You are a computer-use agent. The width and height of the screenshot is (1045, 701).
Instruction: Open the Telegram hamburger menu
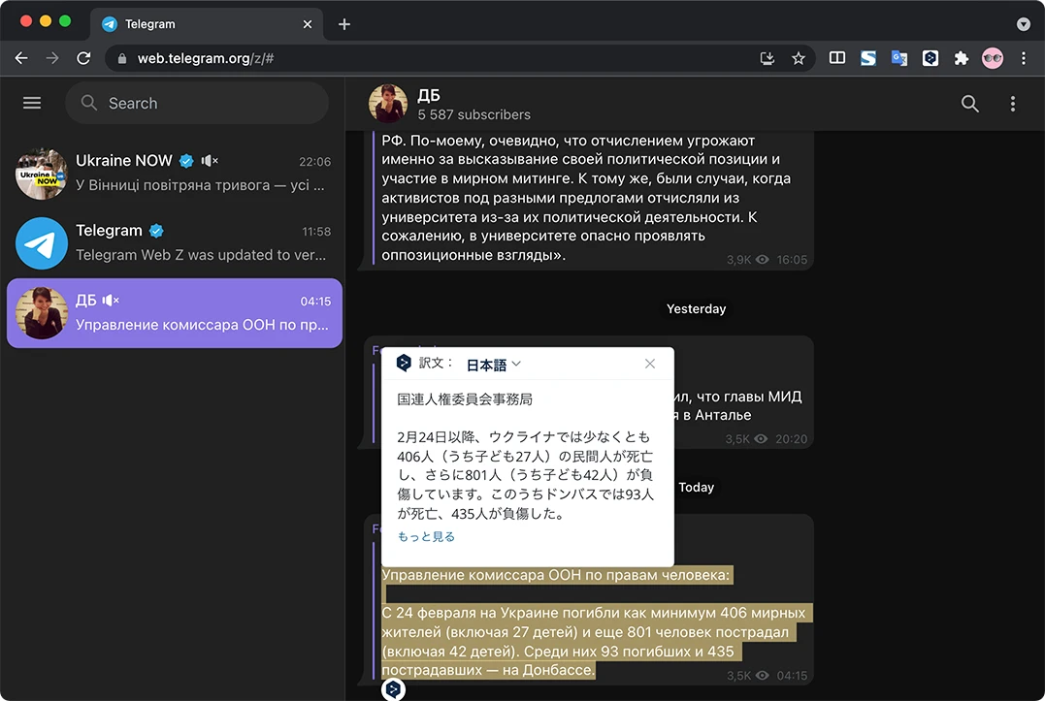pos(32,103)
